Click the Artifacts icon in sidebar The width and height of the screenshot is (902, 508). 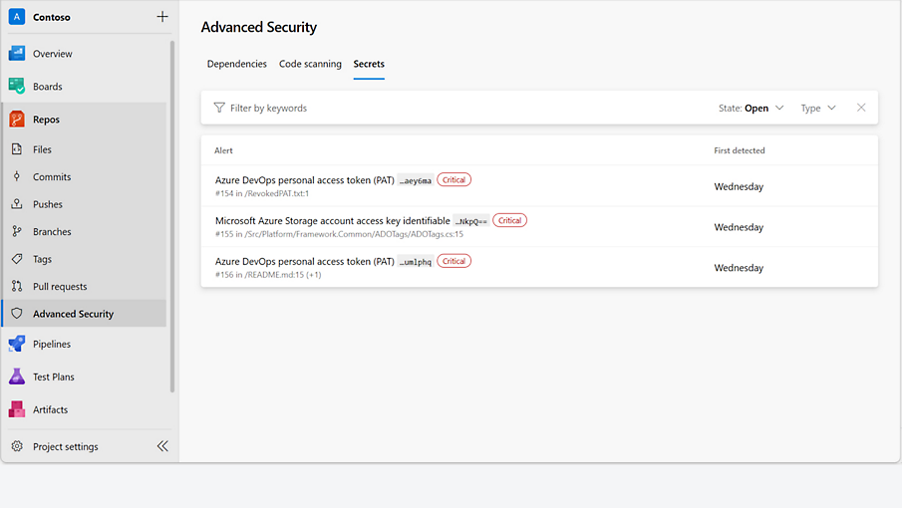pyautogui.click(x=17, y=409)
